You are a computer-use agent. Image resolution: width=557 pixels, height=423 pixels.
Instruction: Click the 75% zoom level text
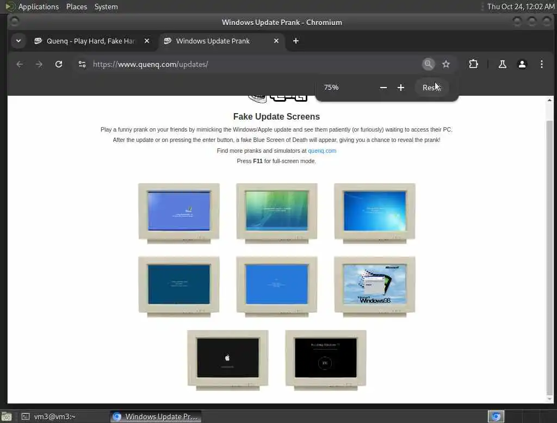point(331,88)
